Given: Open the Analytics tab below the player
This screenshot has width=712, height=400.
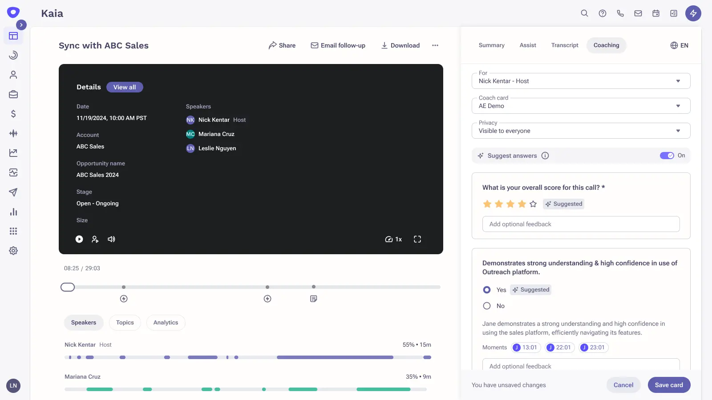Looking at the screenshot, I should point(166,322).
